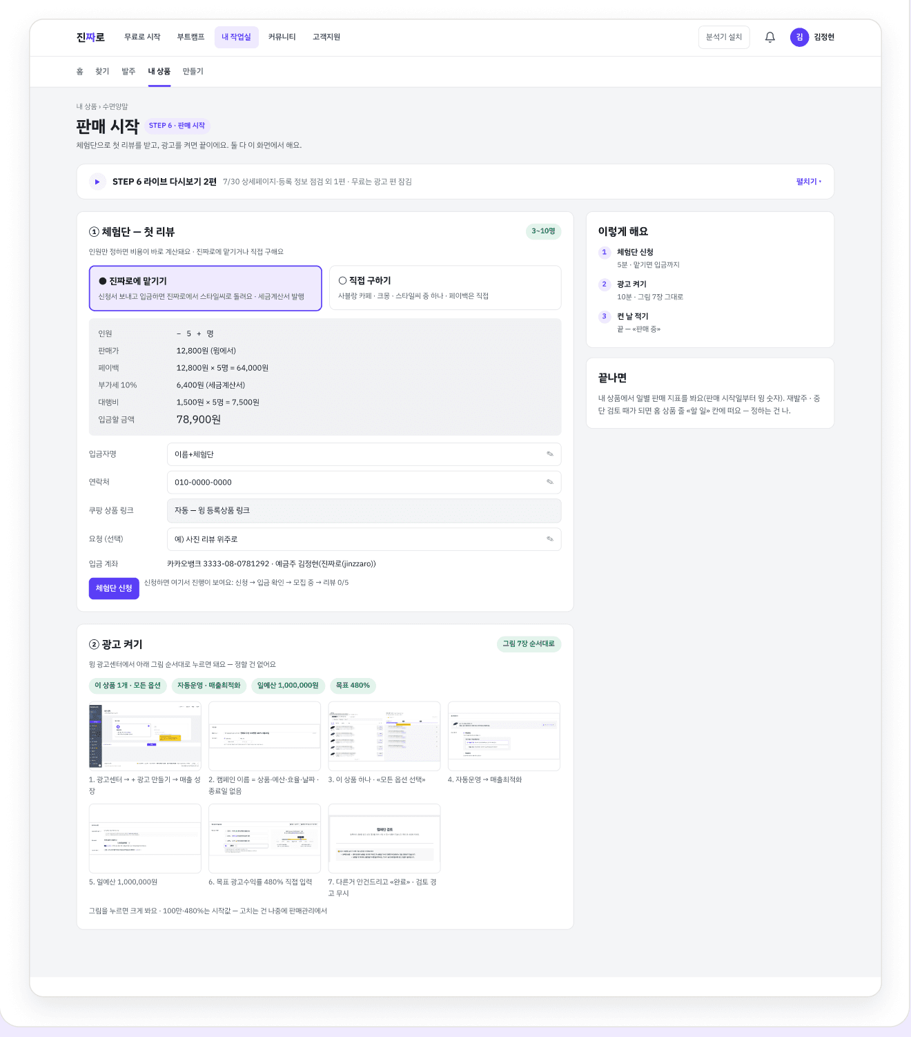Click the 자동운영 · 매출최적화 chip

(x=209, y=686)
